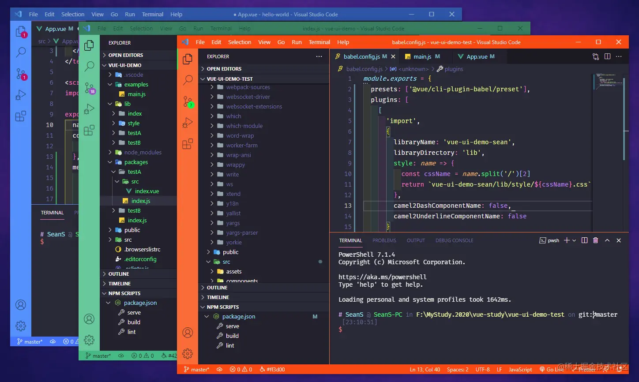Show errors and warnings in orange status bar
Screen dimensions: 639x382
point(241,370)
